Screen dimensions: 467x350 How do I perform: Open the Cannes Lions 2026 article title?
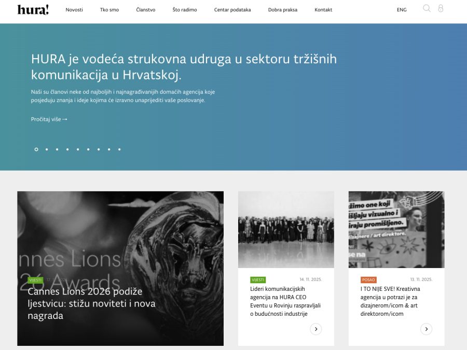click(x=91, y=303)
